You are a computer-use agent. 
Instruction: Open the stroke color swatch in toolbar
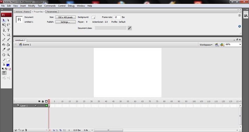(8, 60)
